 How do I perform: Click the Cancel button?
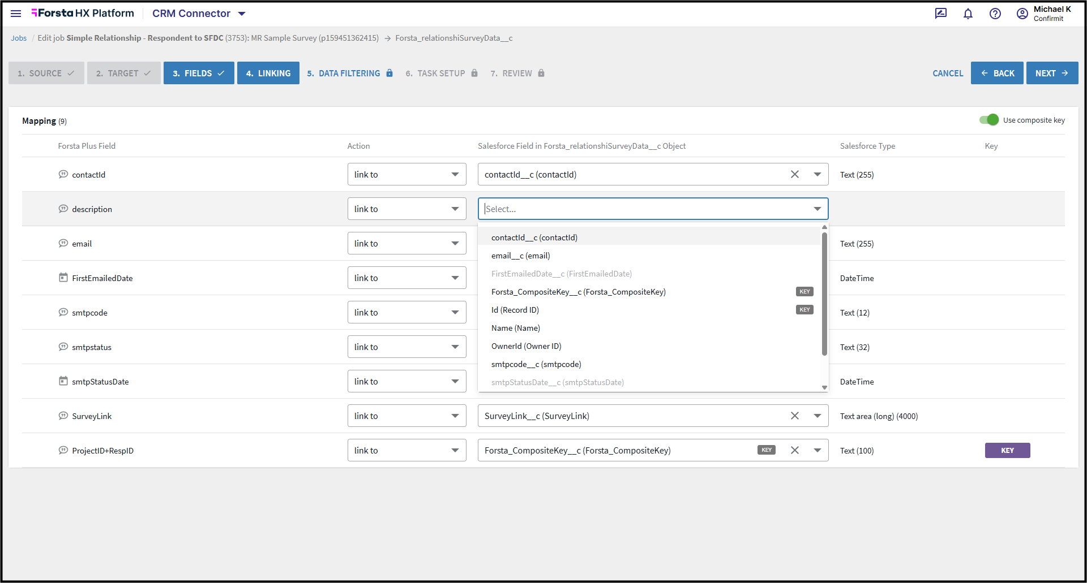pos(948,73)
